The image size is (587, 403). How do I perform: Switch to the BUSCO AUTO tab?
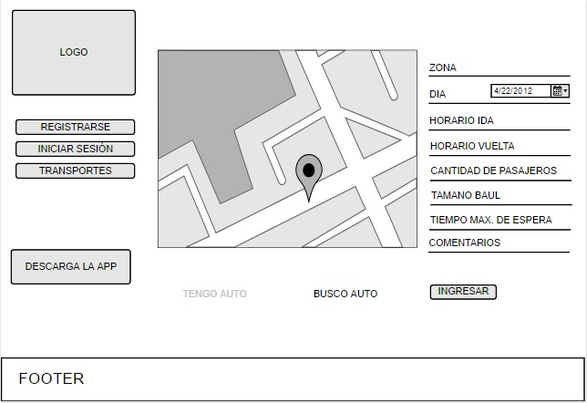pyautogui.click(x=345, y=294)
